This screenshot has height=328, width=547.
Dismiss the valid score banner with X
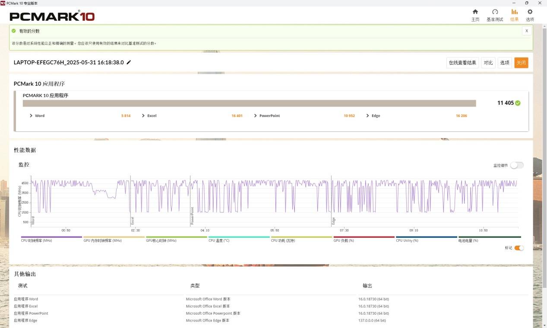526,31
